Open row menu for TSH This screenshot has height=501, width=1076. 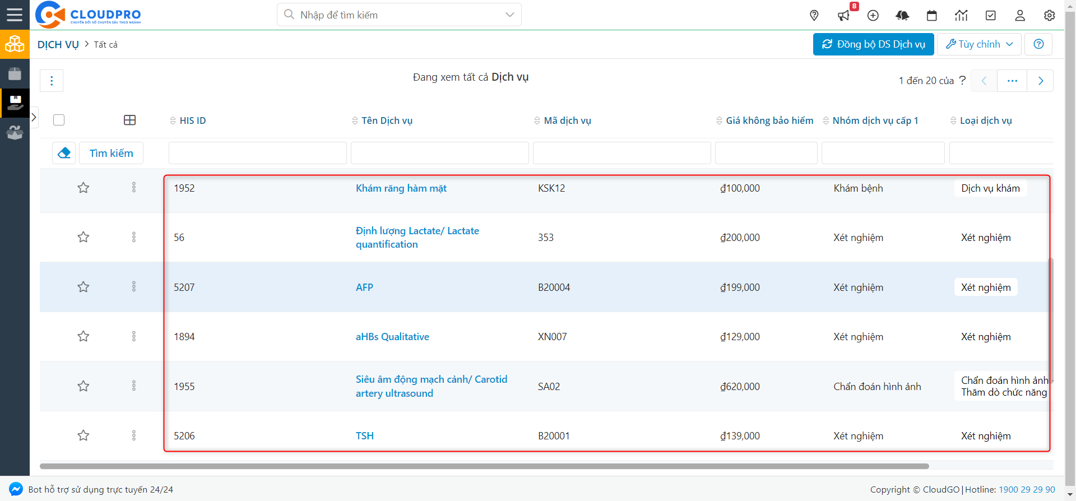(134, 435)
